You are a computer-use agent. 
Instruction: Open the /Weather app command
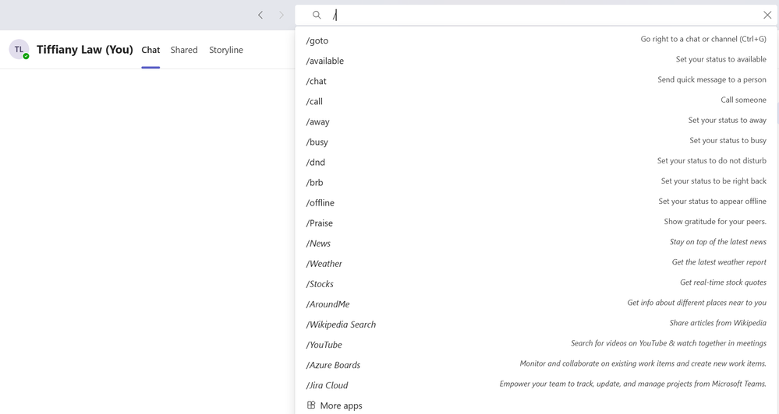click(x=536, y=264)
